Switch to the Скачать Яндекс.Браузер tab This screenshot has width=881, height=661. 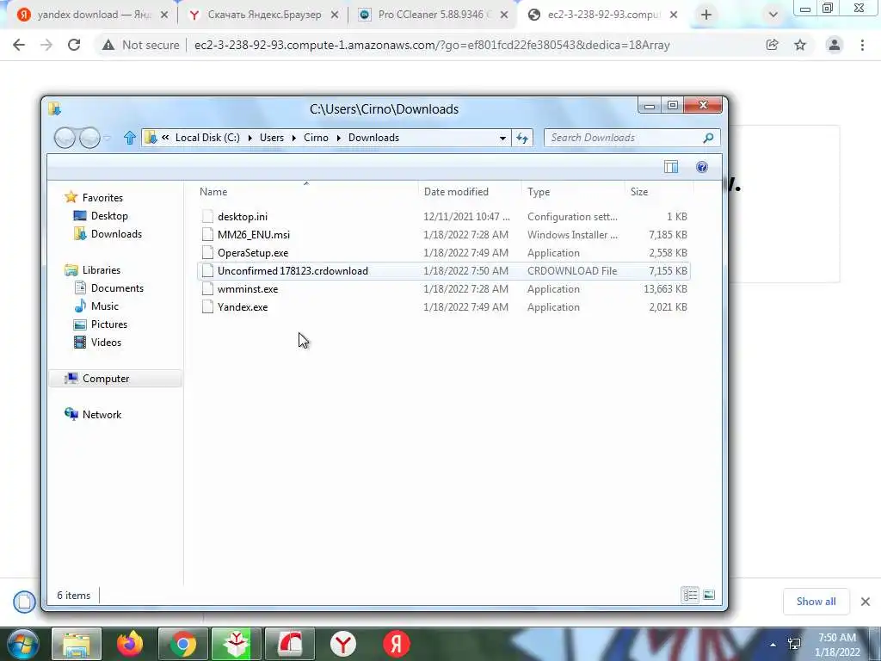(x=264, y=15)
